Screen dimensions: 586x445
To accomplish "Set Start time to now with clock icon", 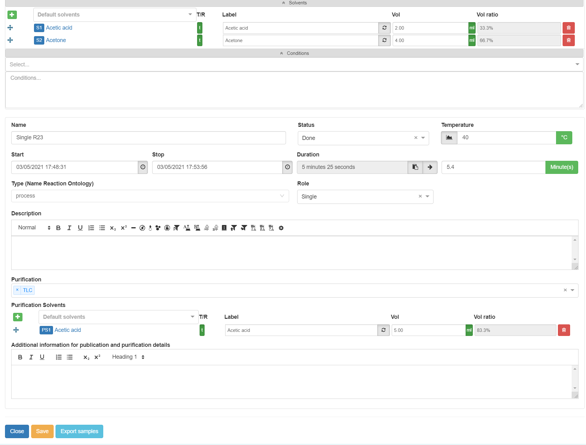I will click(143, 167).
